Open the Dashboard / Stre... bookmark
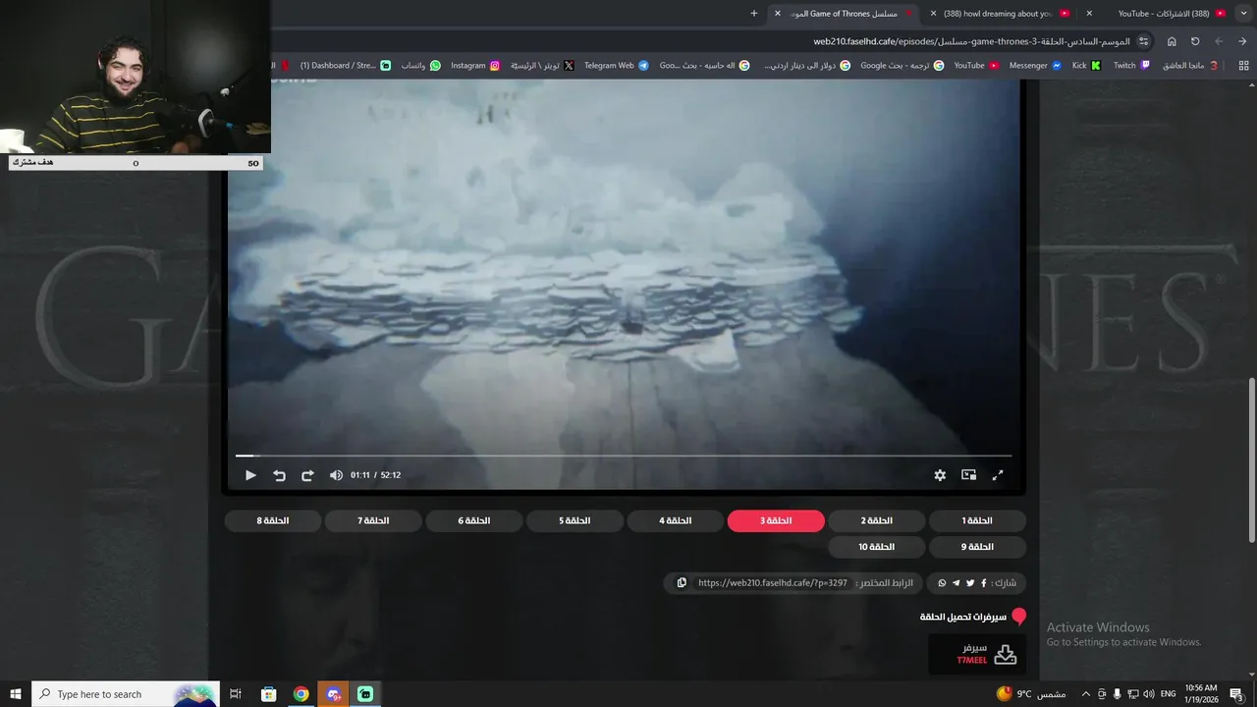1257x707 pixels. [x=346, y=66]
